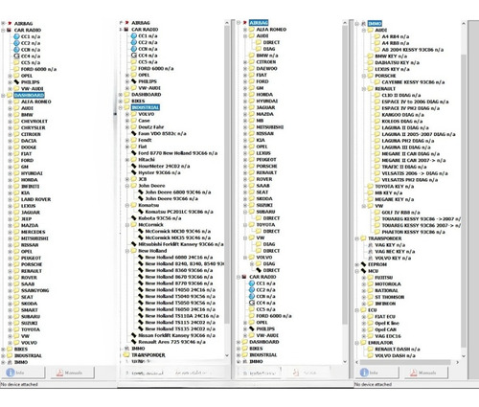The height and width of the screenshot is (407, 479).
Task: Collapse the EMULATOR node
Action: click(x=357, y=343)
